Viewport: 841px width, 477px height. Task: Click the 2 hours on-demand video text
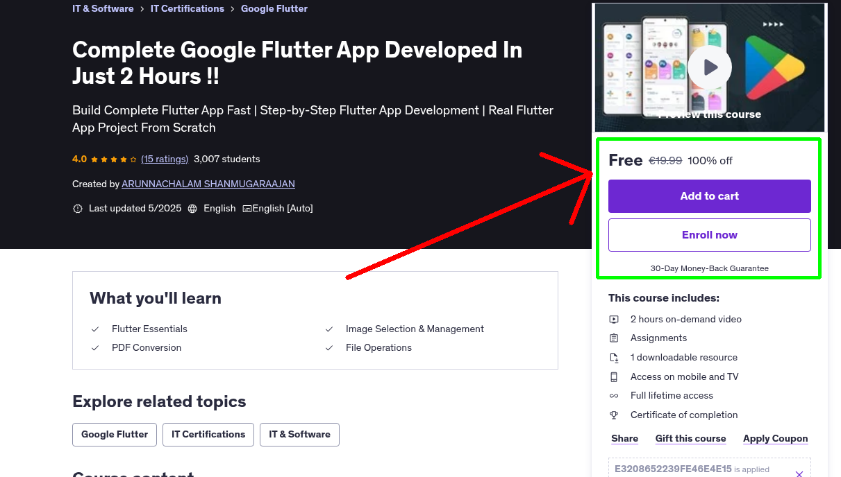[686, 320]
